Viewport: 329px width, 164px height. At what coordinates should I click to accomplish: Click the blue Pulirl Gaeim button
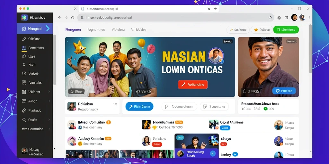(x=139, y=106)
